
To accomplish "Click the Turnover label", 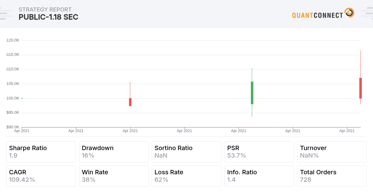I will click(313, 148).
